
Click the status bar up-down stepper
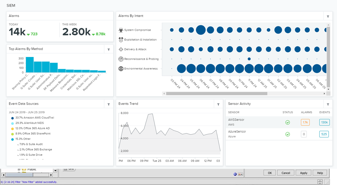point(320,181)
